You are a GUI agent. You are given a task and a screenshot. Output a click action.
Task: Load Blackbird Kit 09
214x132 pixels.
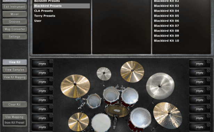click(x=166, y=36)
